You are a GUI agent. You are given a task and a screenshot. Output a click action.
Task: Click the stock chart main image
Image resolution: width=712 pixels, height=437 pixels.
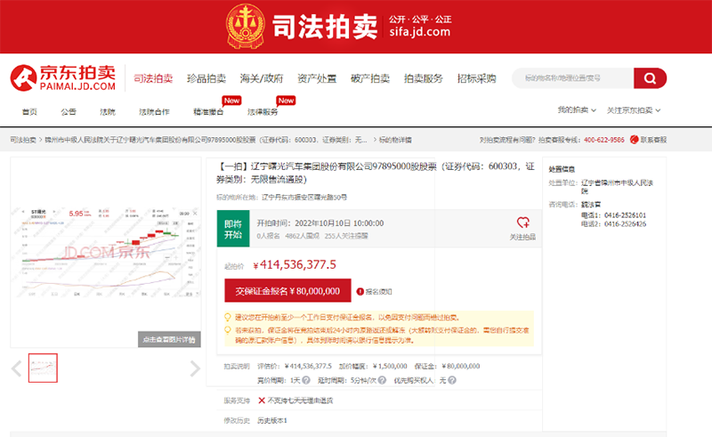click(x=106, y=253)
